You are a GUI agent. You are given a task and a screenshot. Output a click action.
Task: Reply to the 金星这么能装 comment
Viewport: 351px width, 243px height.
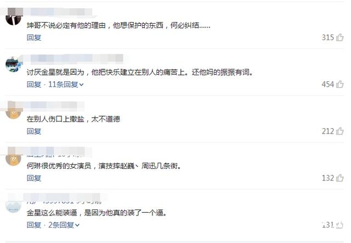34,225
